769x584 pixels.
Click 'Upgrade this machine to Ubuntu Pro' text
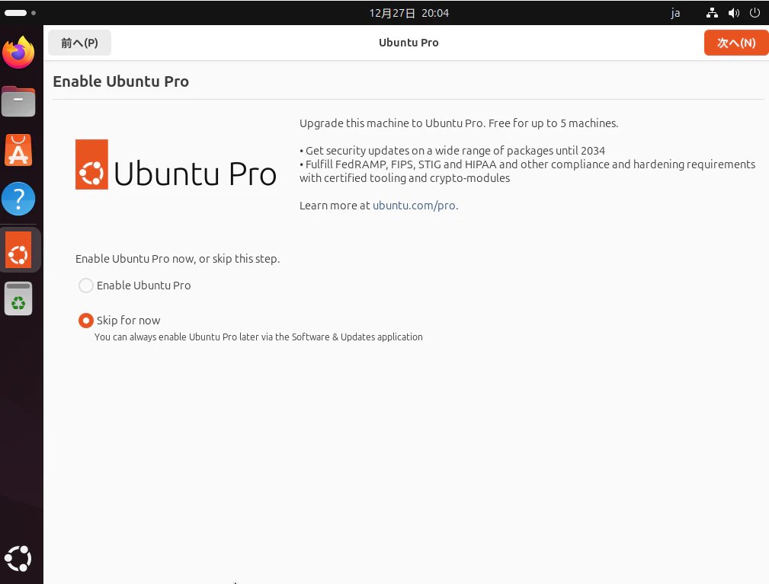click(x=459, y=123)
